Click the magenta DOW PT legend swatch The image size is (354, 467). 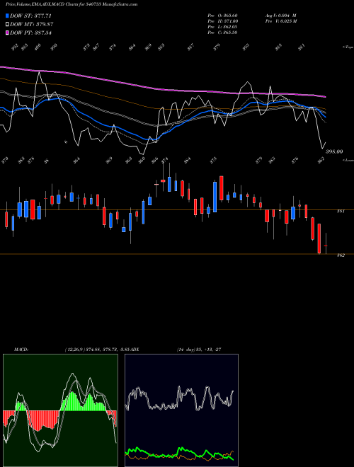(x=7, y=33)
